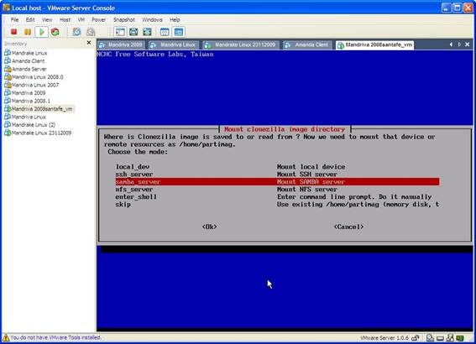Click the red Power Off toolbar button
Viewport: 476px width, 344px height.
pyautogui.click(x=13, y=32)
